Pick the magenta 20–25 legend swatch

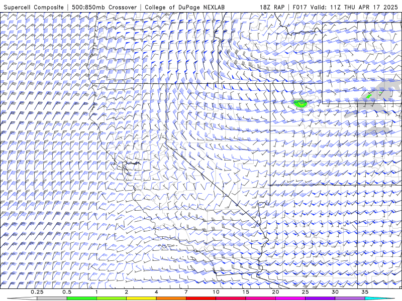(290, 298)
